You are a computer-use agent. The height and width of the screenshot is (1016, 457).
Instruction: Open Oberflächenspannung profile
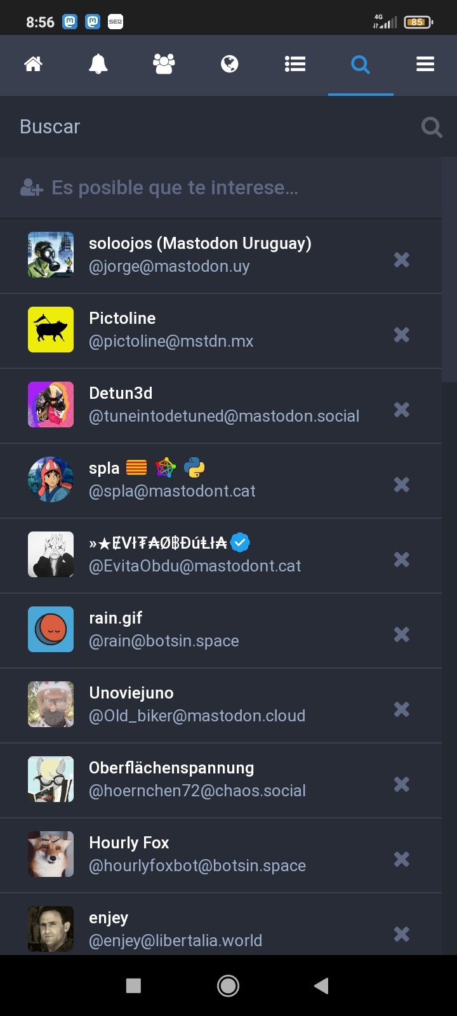point(171,768)
